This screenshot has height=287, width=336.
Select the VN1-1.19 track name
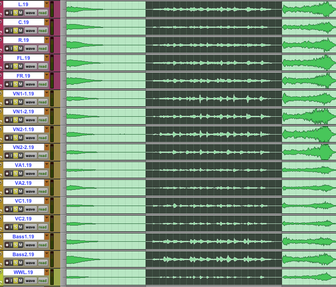[23, 94]
